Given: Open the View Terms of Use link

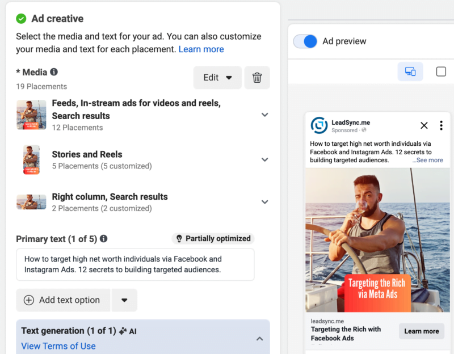Looking at the screenshot, I should click(x=58, y=346).
